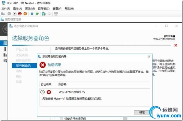The image size is (183, 121).
Task: Click the 目标服务器 WIN-47MD2O05L85 label
Action: click(164, 38)
